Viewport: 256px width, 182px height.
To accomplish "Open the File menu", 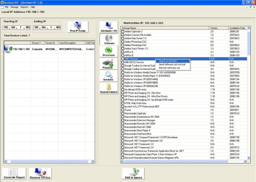I will point(7,7).
